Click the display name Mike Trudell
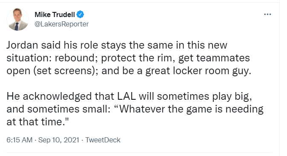The width and height of the screenshot is (287, 156). [x=55, y=14]
